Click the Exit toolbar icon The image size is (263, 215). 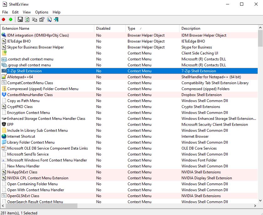tap(56, 19)
